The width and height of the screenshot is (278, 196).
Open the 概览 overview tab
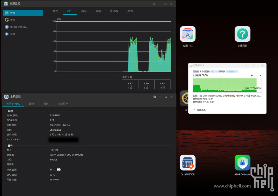click(x=56, y=11)
